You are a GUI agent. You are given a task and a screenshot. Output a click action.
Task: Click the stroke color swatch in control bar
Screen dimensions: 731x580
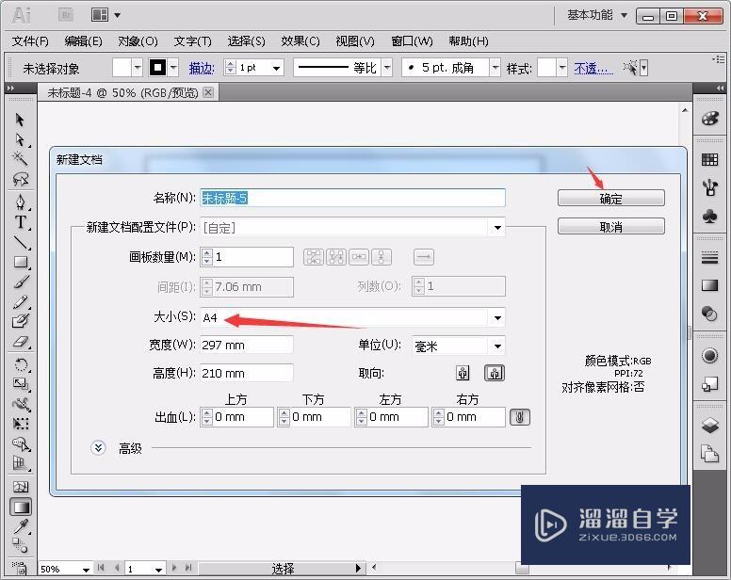157,68
